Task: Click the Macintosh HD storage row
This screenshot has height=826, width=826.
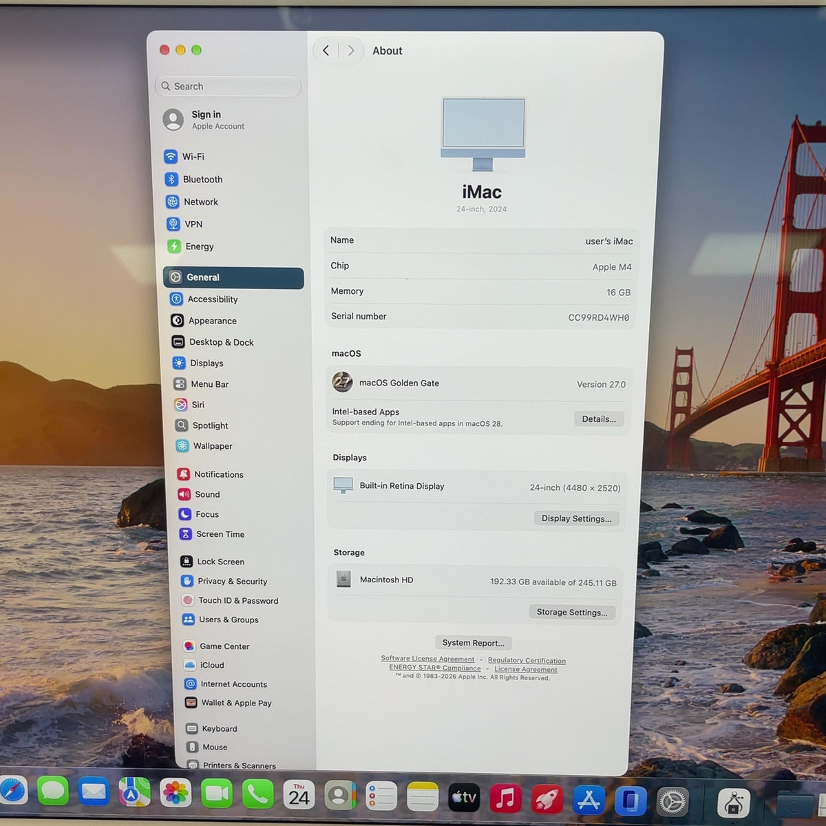Action: [x=476, y=581]
